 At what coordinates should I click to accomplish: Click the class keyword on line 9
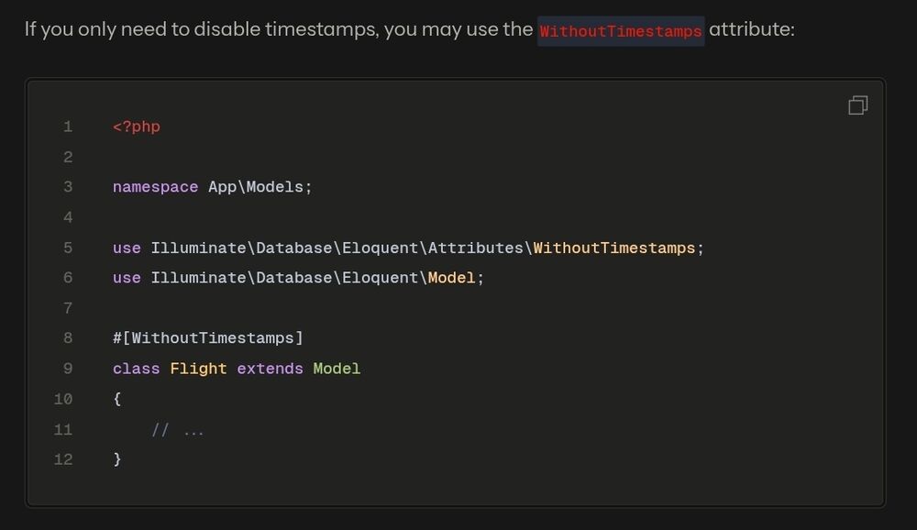[x=136, y=369]
